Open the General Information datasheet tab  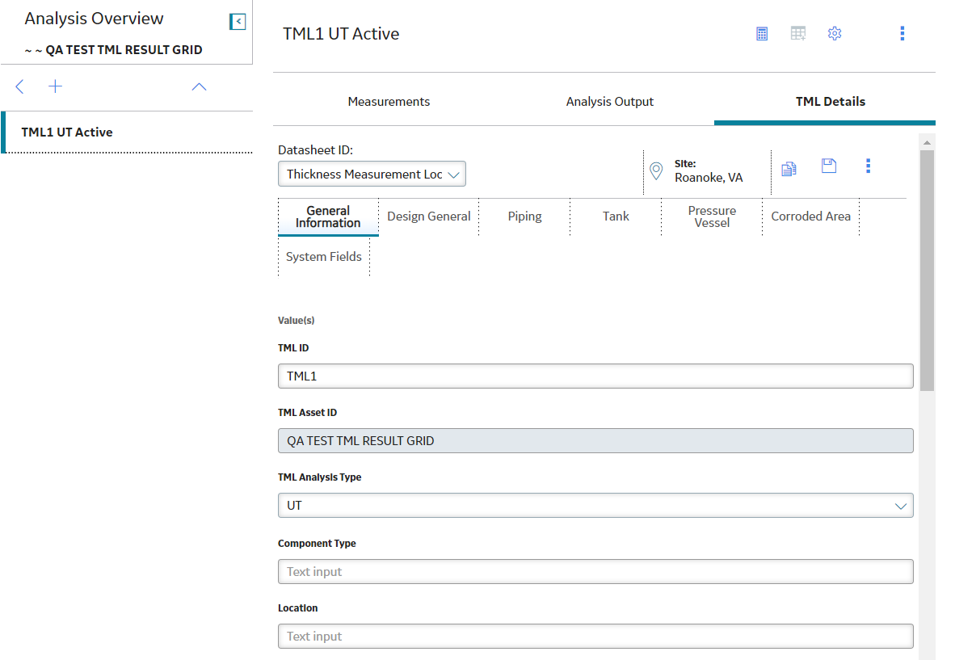[328, 216]
